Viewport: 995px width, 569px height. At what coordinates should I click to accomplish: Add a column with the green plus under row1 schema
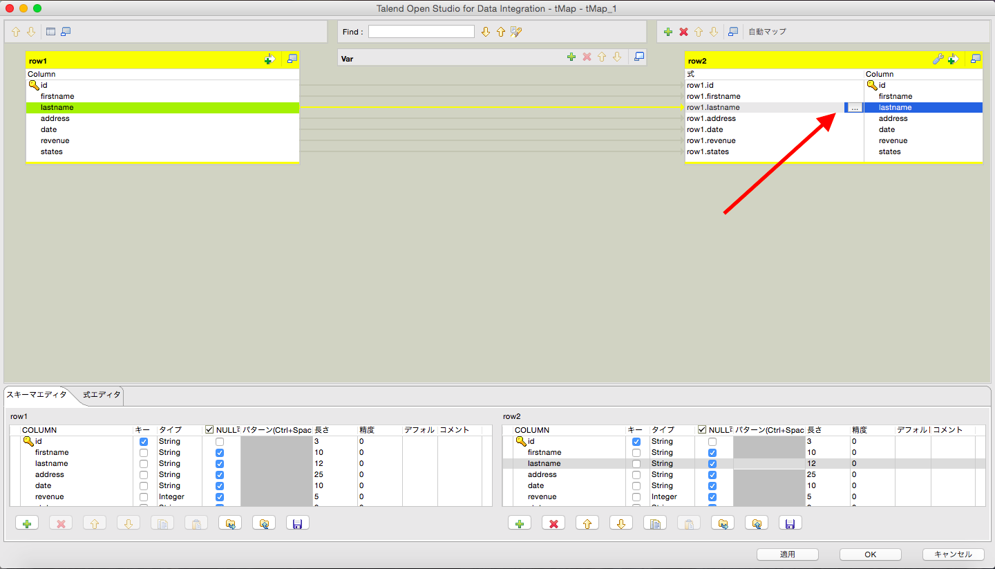[27, 523]
